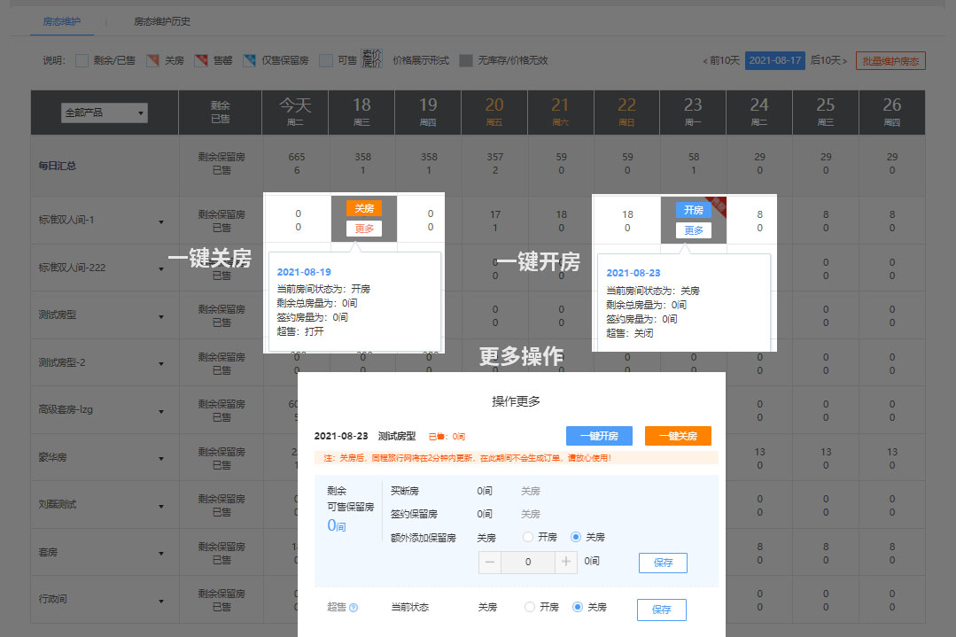The width and height of the screenshot is (956, 637).
Task: Click the gray 无库存/价格无效 legend swatch
Action: pyautogui.click(x=466, y=61)
